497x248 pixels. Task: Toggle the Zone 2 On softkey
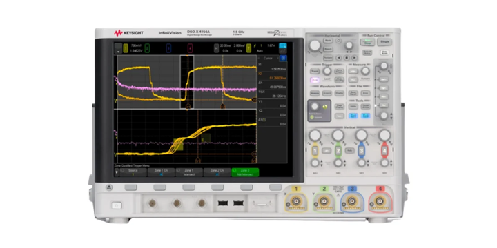[217, 172]
